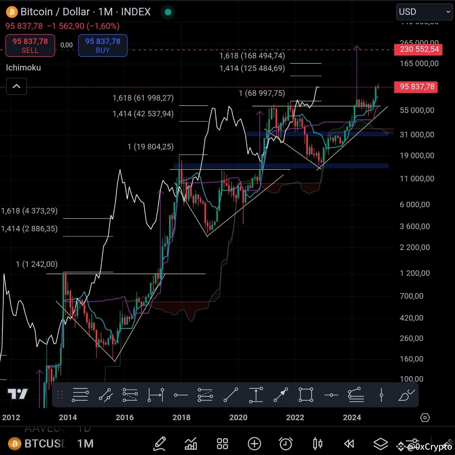455x455 pixels.
Task: Open drawing tools with the pencil icon
Action: pos(160,444)
